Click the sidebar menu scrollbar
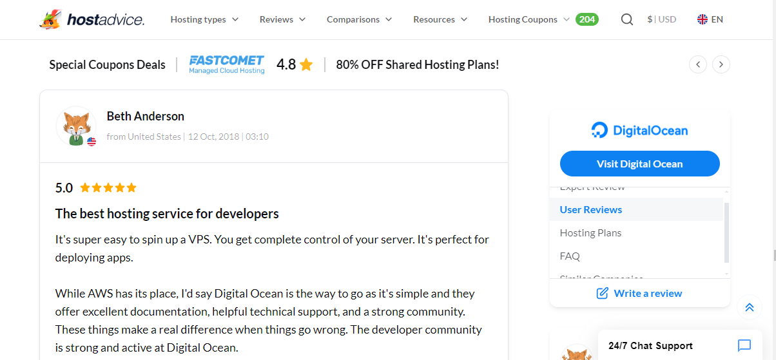Image resolution: width=776 pixels, height=360 pixels. point(727,232)
